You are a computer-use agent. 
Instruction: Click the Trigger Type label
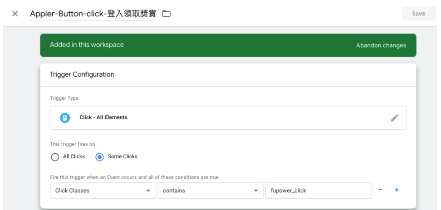(64, 98)
